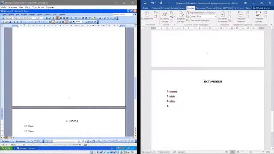Toggle show paragraph marks in Word 2003
The height and width of the screenshot is (154, 274).
point(74,22)
